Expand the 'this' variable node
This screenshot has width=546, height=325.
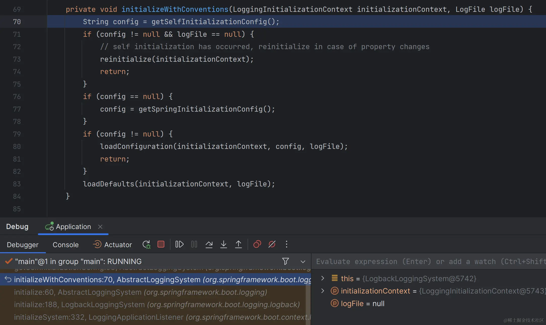coord(323,278)
